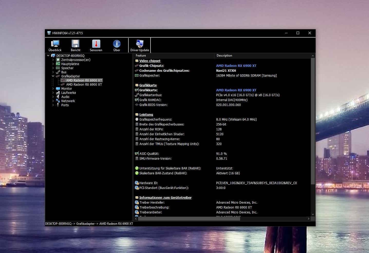
Task: Click the 16384 MByte of GDDR6 SDRAM value
Action: (247, 75)
